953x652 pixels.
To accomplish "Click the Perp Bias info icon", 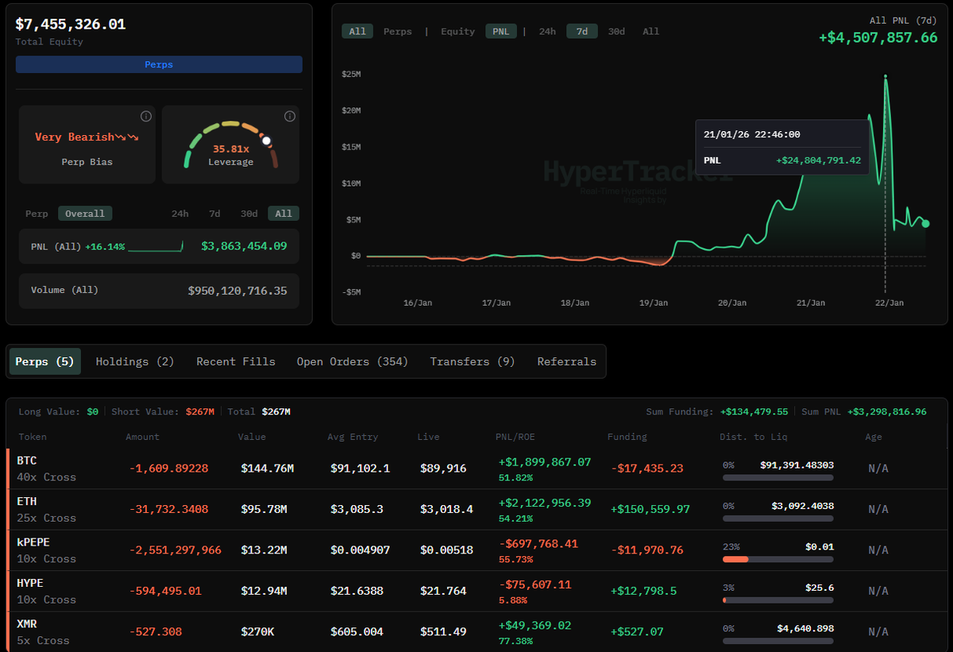I will pos(146,117).
